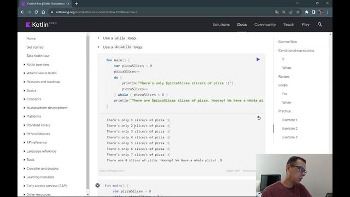Open the Chrome three-dot menu
Image resolution: width=350 pixels, height=197 pixels.
coord(328,12)
